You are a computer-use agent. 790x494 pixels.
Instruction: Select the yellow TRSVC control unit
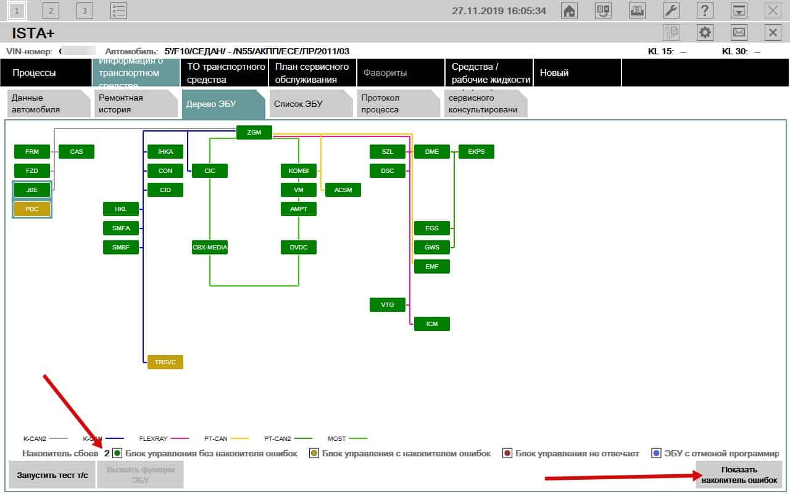[x=165, y=362]
